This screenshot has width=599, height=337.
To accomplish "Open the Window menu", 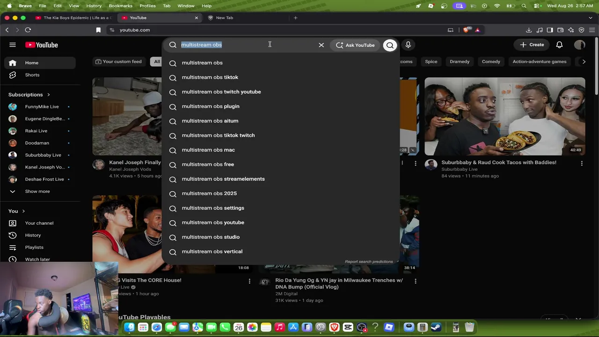I will click(x=186, y=6).
